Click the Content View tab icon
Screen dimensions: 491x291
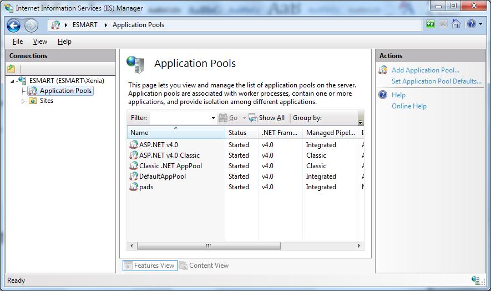click(x=183, y=266)
